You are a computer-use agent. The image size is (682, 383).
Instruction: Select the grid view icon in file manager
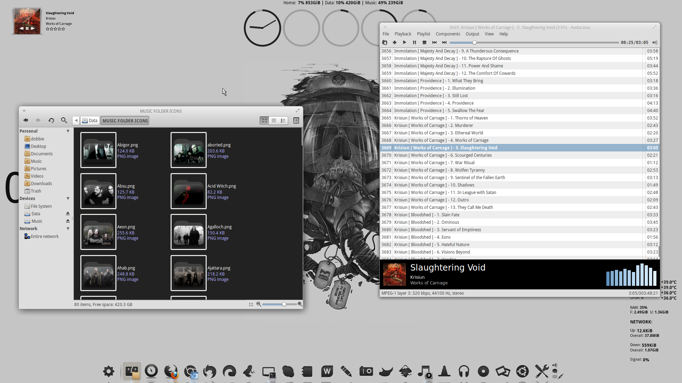coord(265,120)
